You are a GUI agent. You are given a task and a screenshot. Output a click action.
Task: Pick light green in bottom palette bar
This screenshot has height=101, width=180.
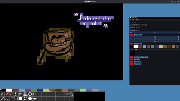click(x=83, y=90)
